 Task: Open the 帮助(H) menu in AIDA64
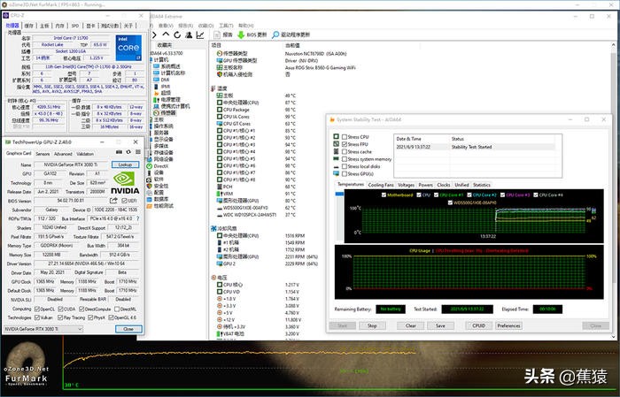pos(246,26)
